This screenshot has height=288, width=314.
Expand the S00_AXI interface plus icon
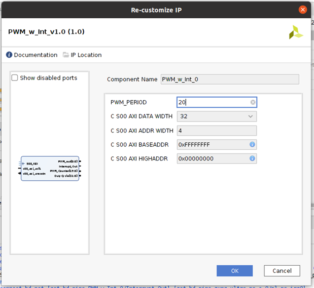coord(23,163)
